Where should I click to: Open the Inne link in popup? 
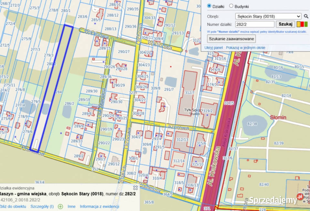[71, 206]
